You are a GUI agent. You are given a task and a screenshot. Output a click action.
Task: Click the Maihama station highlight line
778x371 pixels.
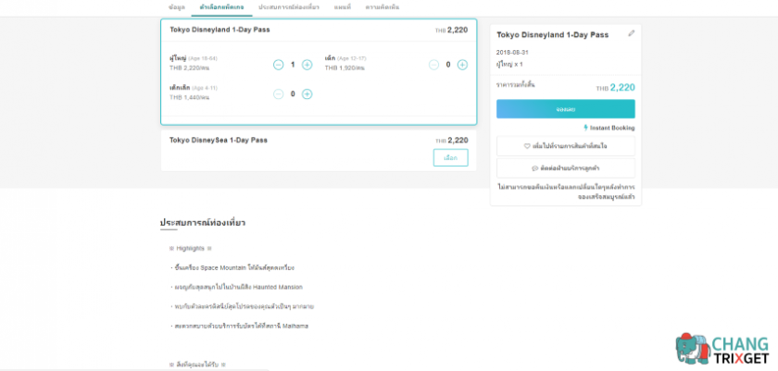click(x=239, y=326)
